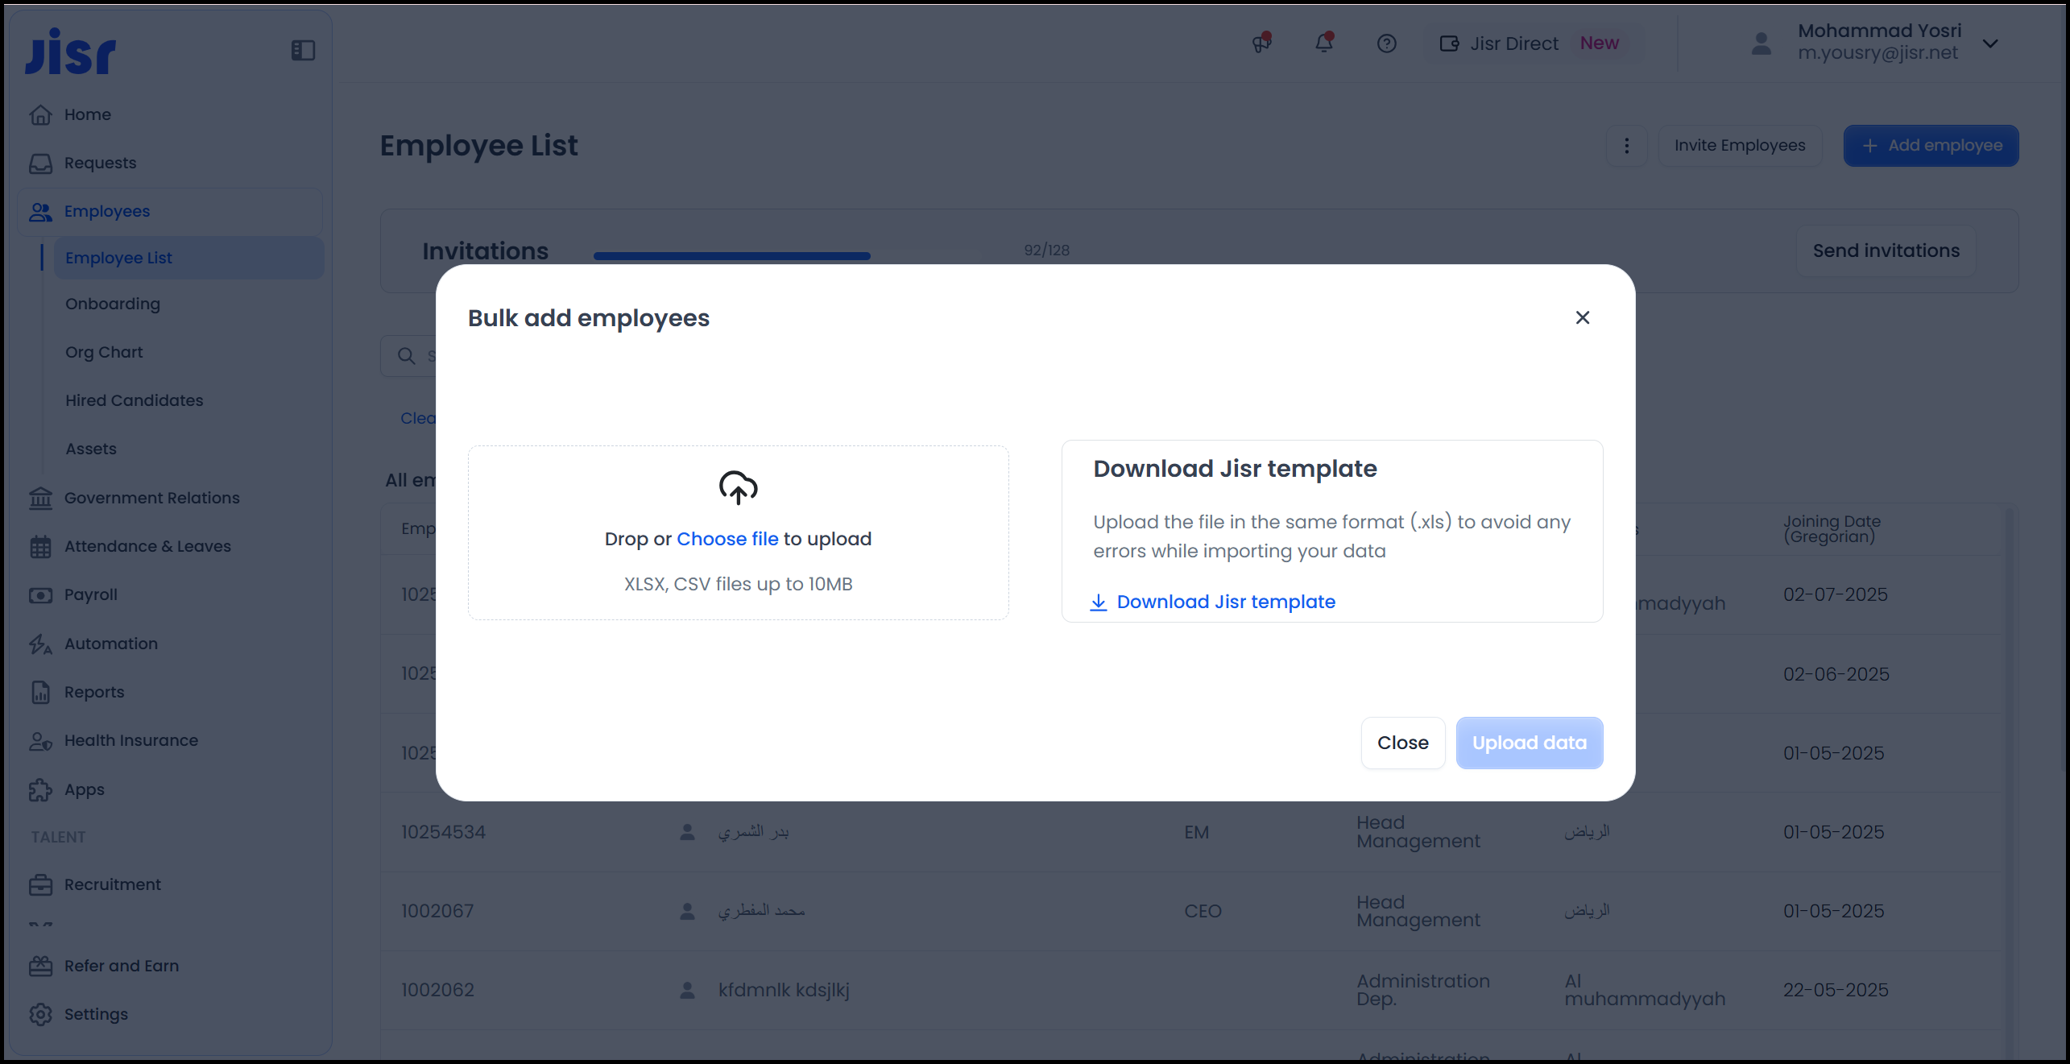Click the download arrow icon

1098,602
